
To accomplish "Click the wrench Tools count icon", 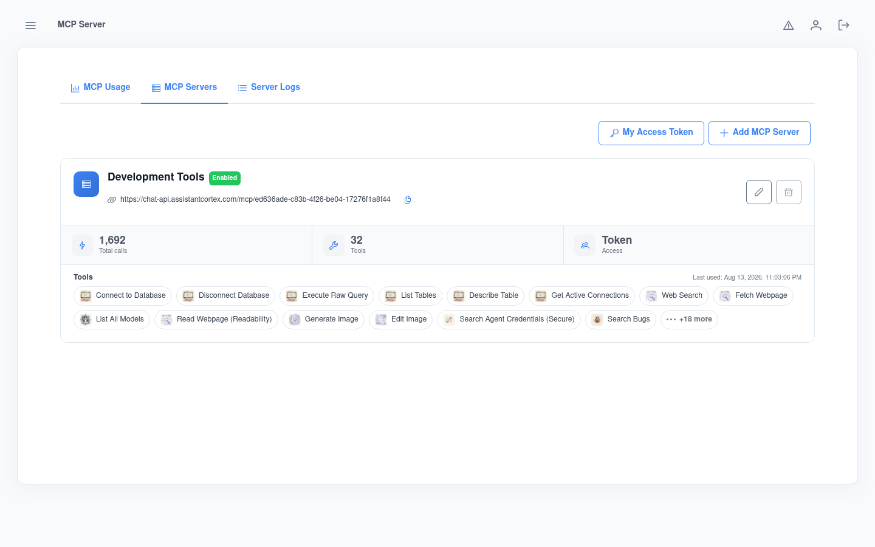I will tap(334, 246).
